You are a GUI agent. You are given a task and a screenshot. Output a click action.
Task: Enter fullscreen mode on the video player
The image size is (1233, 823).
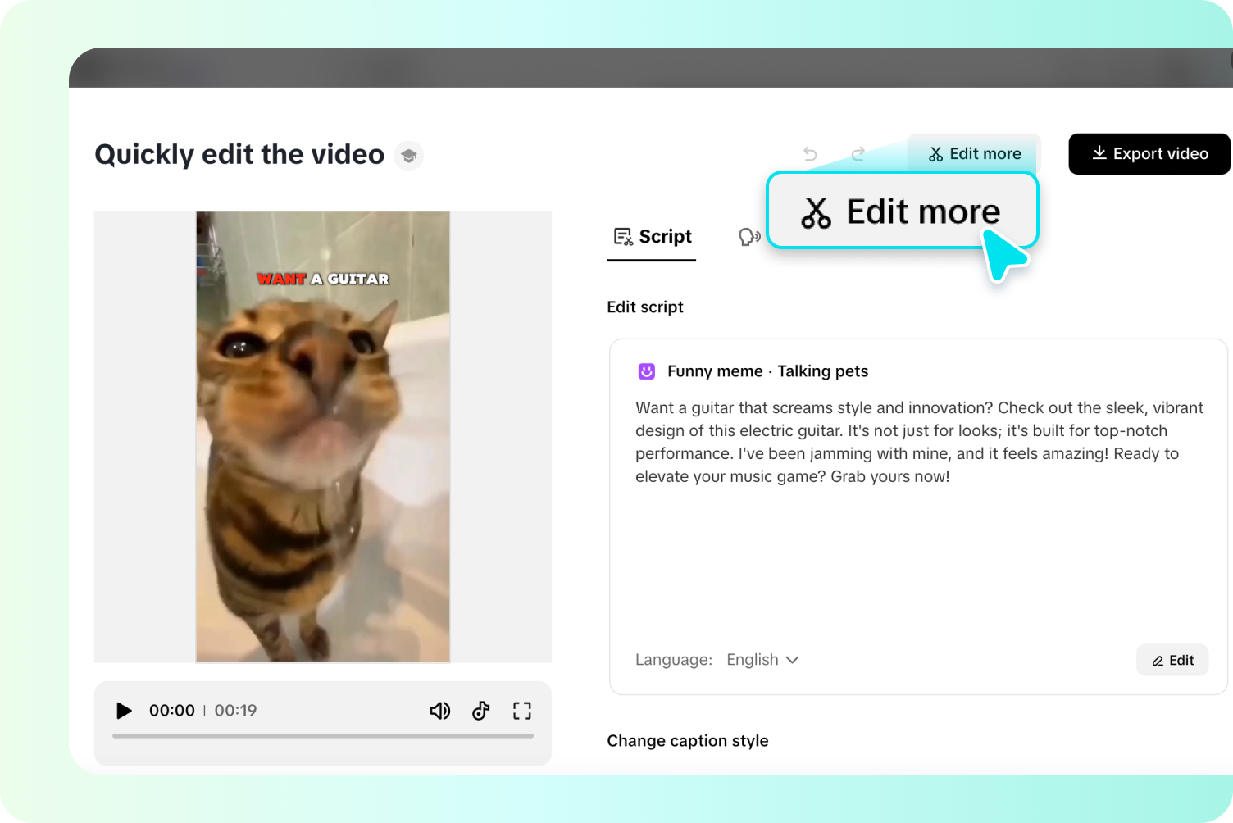pos(521,711)
